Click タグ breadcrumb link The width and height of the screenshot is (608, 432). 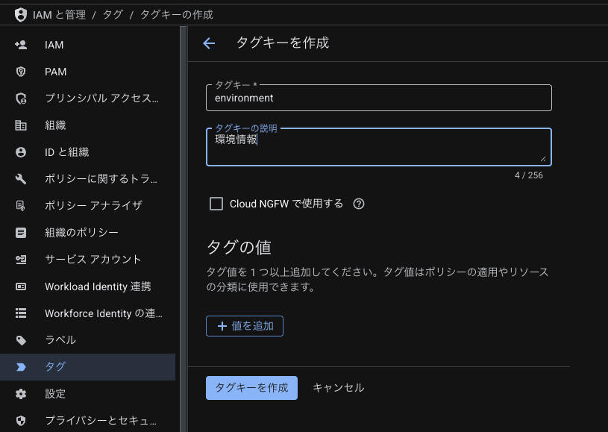coord(113,15)
